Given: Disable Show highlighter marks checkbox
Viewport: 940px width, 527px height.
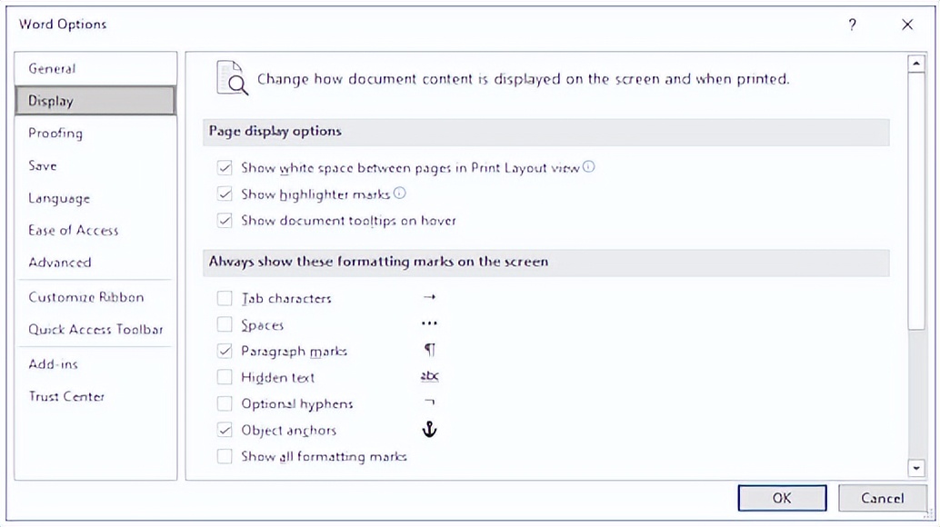Looking at the screenshot, I should [x=225, y=194].
